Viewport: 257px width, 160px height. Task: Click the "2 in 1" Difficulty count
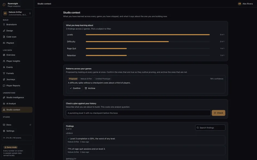[x=222, y=42]
